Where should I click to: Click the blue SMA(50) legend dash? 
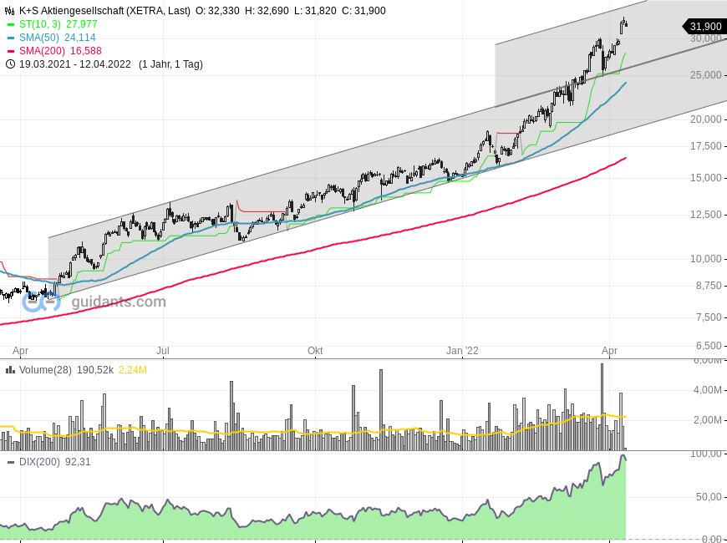coord(11,38)
